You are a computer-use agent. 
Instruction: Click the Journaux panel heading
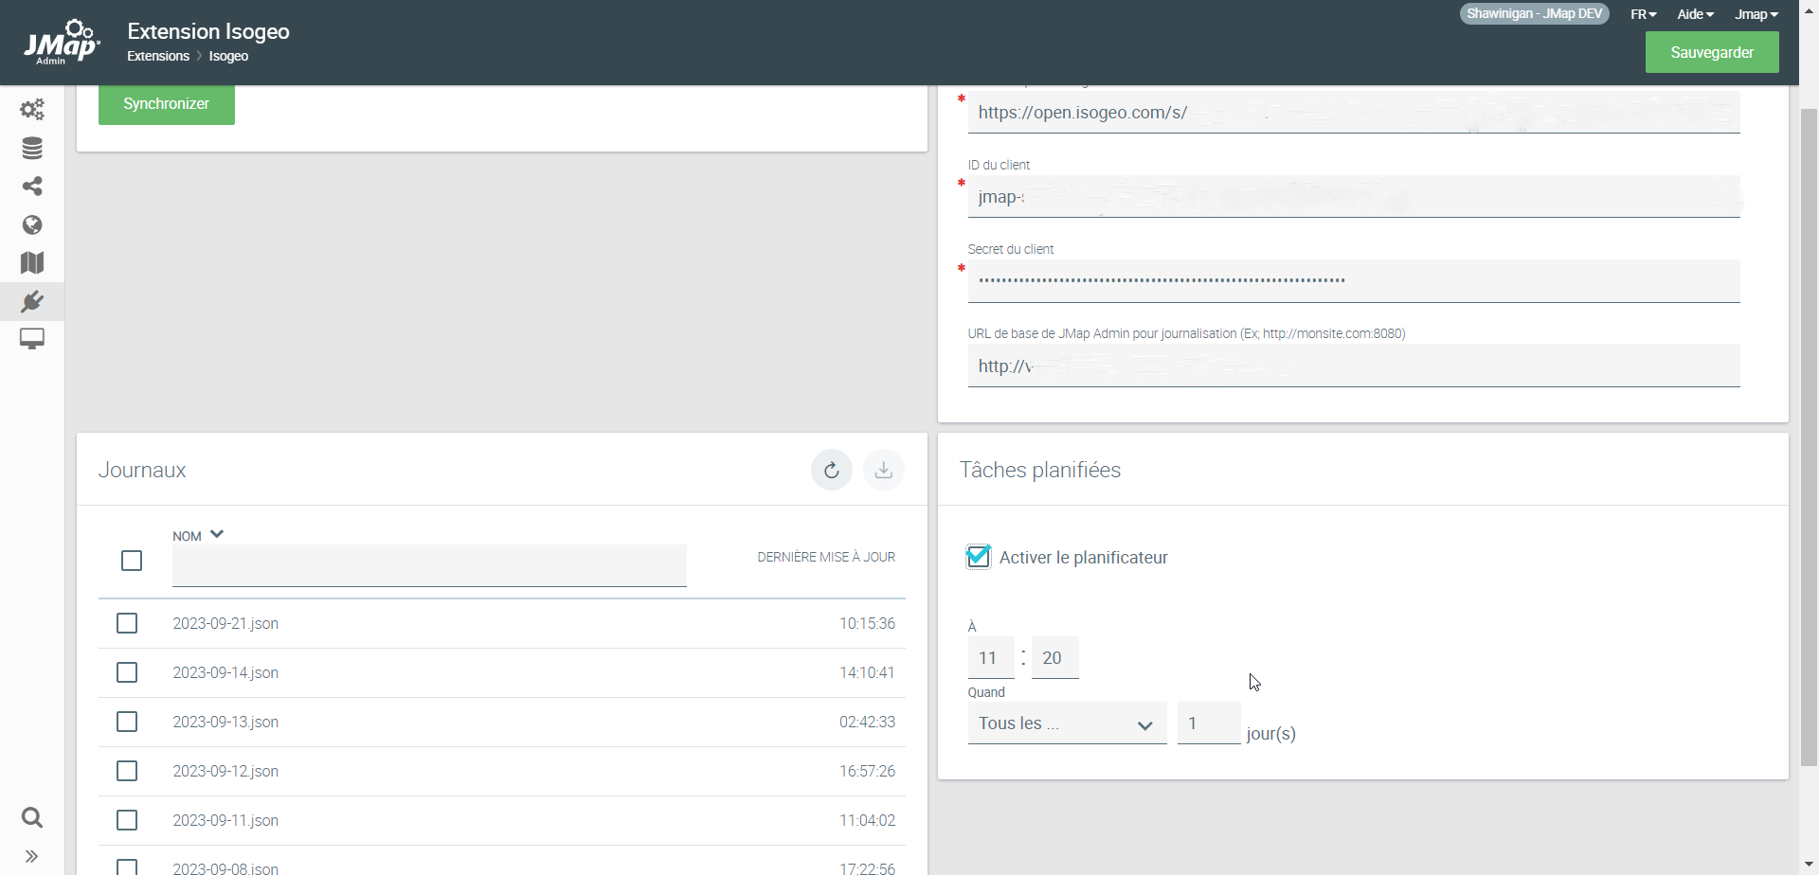point(142,470)
